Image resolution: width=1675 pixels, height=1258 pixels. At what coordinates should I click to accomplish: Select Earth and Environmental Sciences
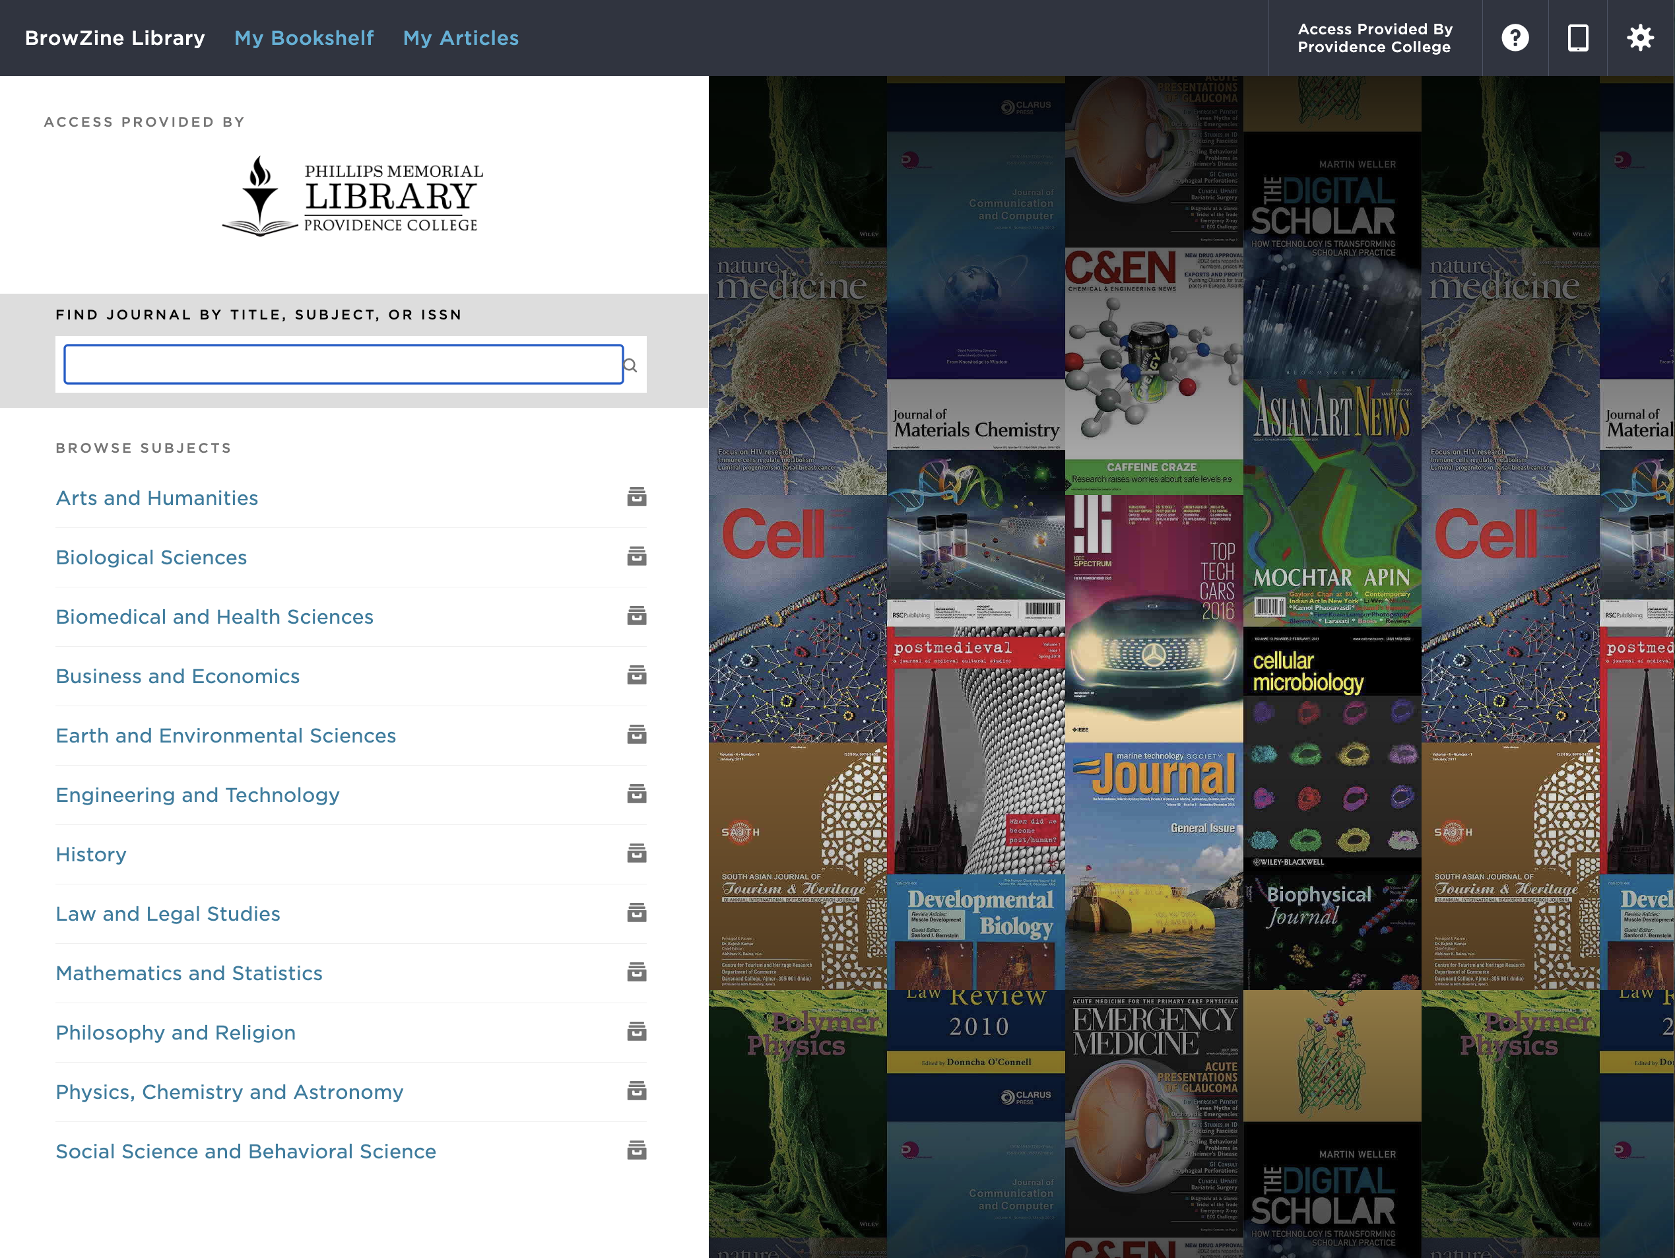[226, 735]
